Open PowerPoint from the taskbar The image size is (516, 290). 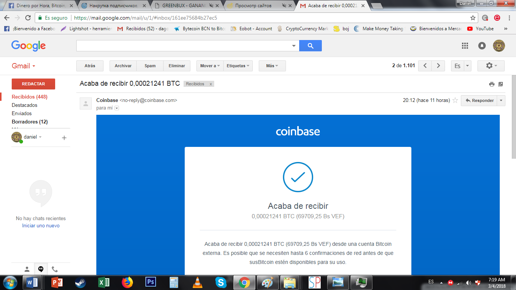click(57, 282)
